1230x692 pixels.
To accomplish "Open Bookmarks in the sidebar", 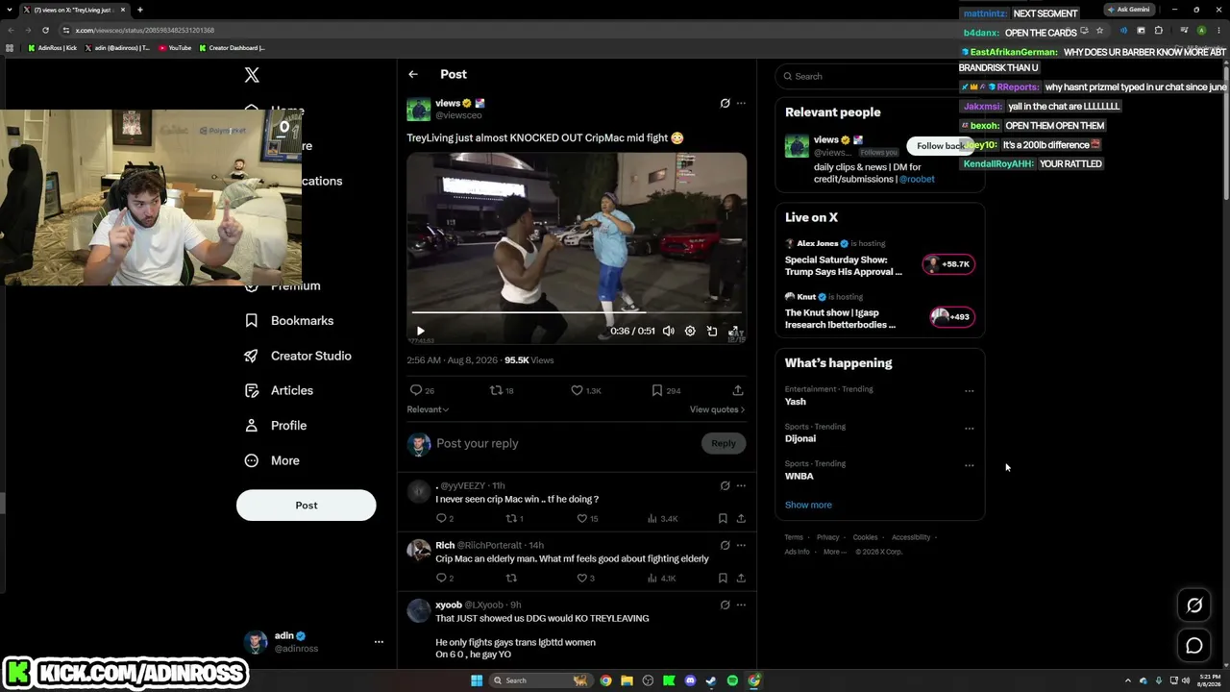I will (289, 320).
